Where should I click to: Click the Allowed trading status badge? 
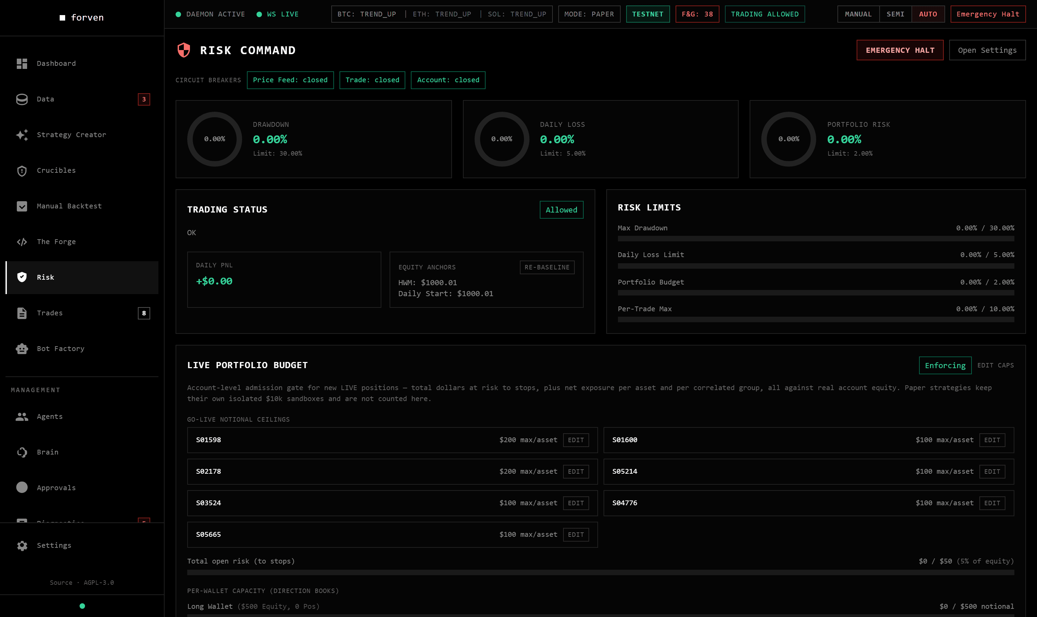(x=562, y=210)
